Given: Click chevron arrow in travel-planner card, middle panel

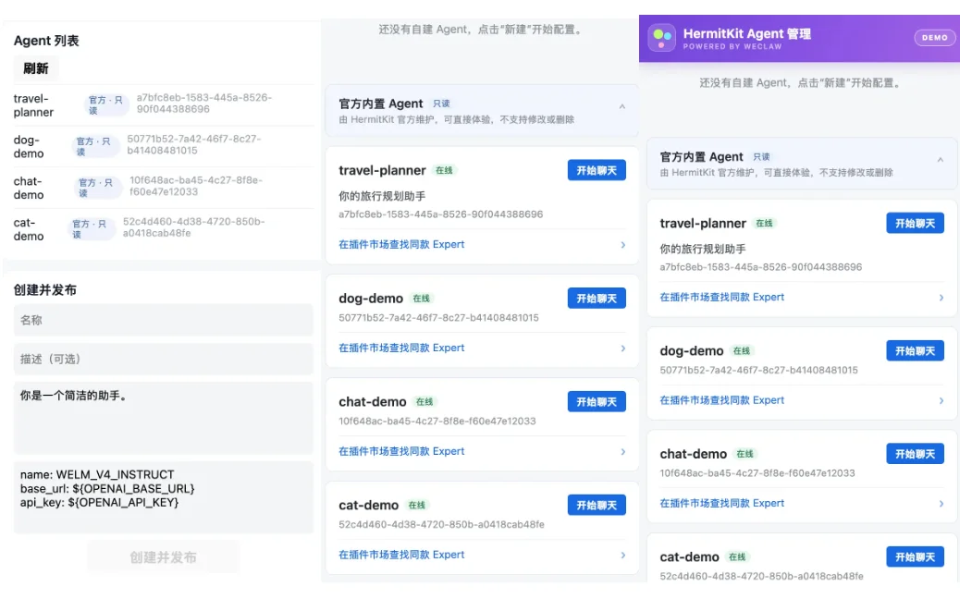Looking at the screenshot, I should pyautogui.click(x=622, y=245).
